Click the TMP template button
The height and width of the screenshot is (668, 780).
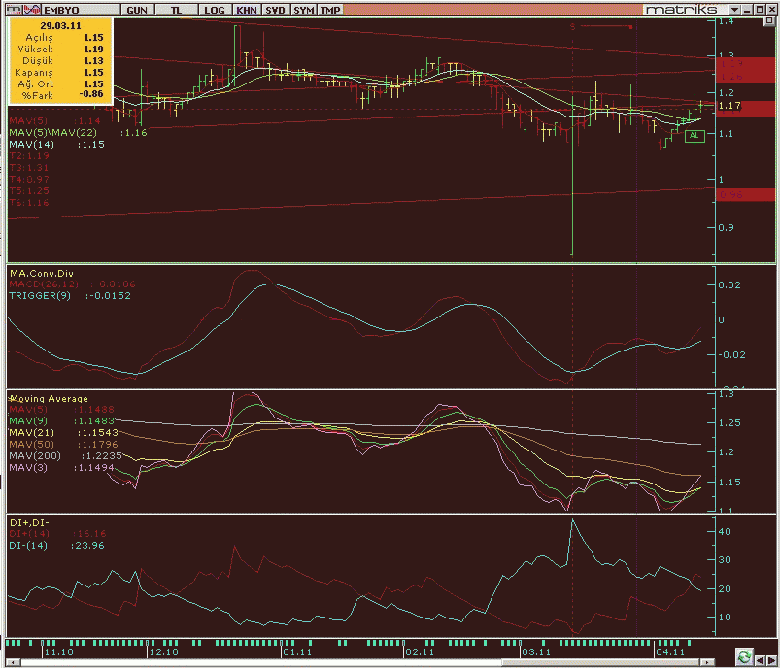[330, 10]
